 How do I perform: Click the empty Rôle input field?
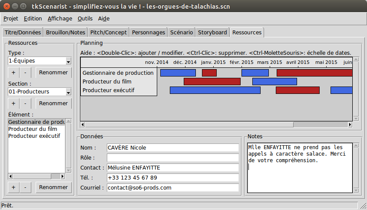pos(173,157)
